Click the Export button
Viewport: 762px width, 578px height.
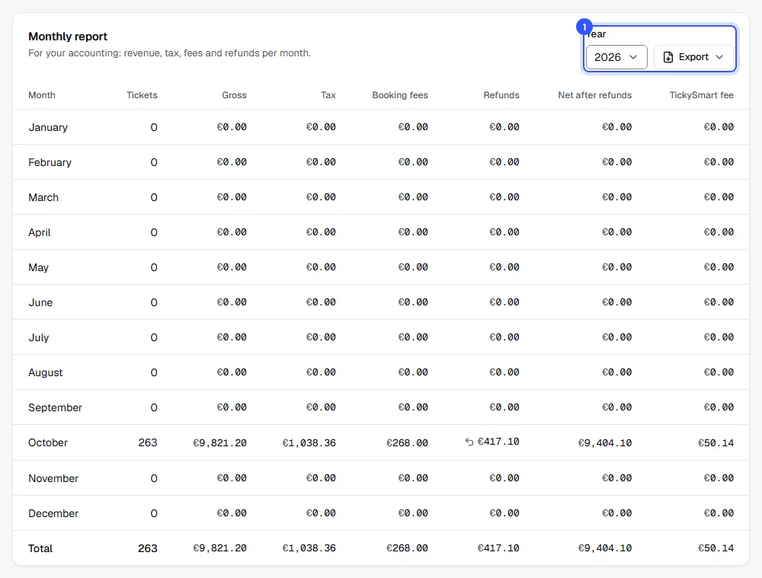pos(694,57)
